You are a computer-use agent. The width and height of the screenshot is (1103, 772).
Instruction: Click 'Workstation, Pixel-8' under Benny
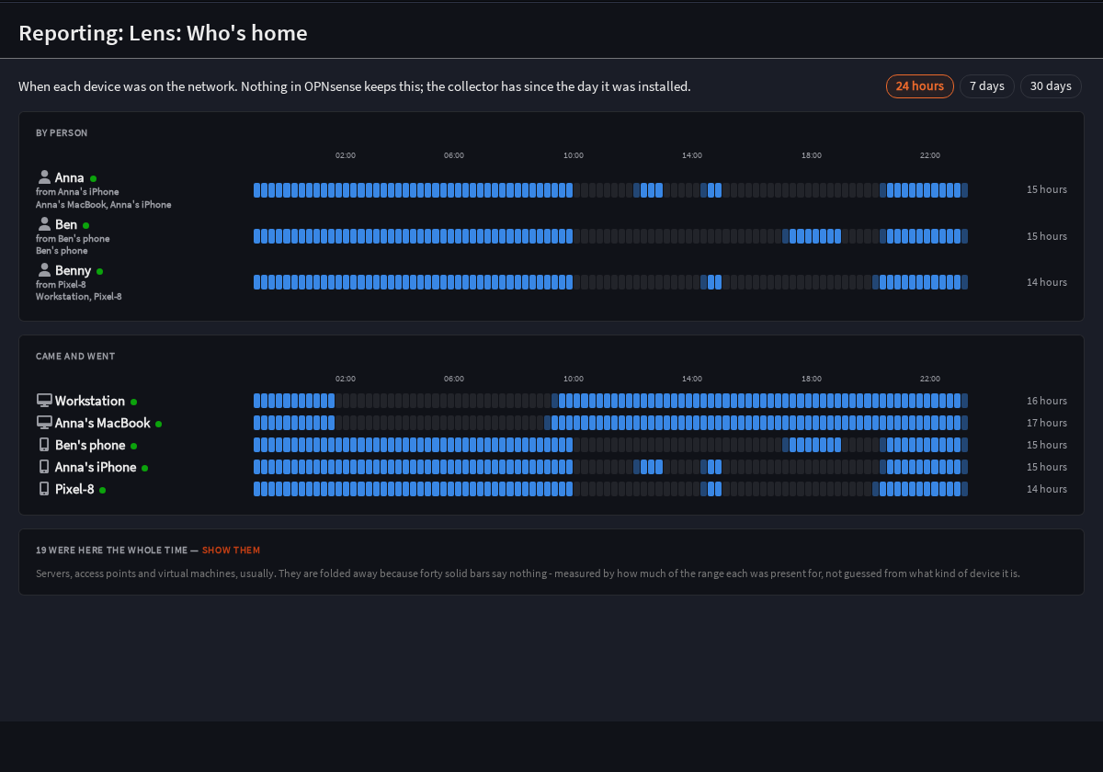[79, 297]
